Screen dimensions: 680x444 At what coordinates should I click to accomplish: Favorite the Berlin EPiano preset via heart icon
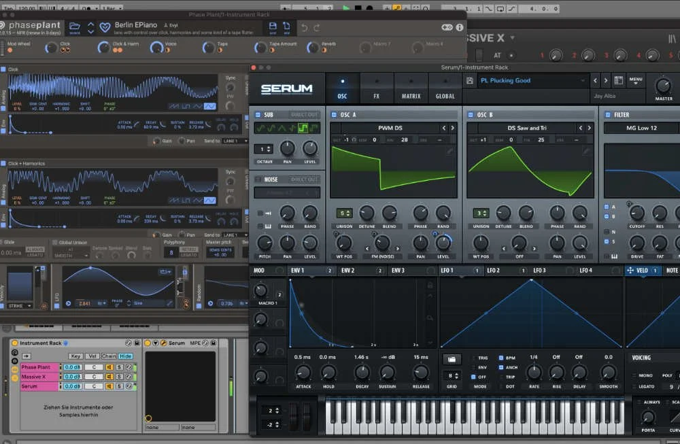point(104,26)
